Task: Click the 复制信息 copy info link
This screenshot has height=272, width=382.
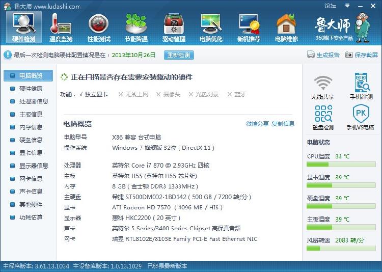Action: (283, 124)
